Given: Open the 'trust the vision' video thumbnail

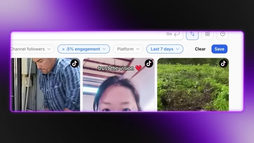Looking at the screenshot, I should coord(119,85).
